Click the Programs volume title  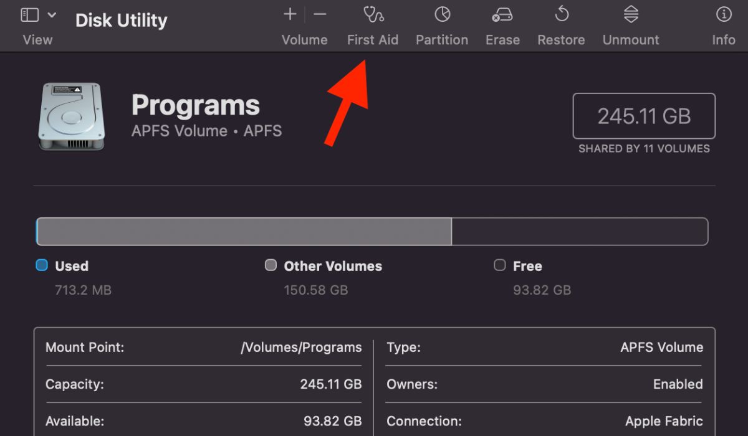[196, 105]
